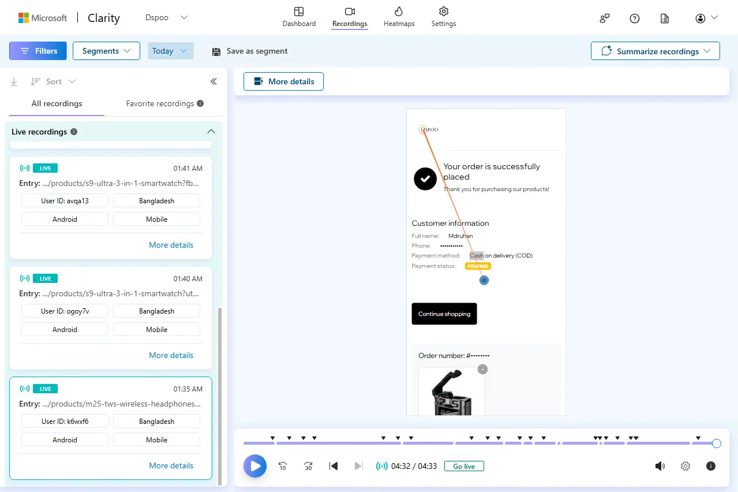This screenshot has width=738, height=492.
Task: Collapse the Live recordings section
Action: tap(211, 132)
